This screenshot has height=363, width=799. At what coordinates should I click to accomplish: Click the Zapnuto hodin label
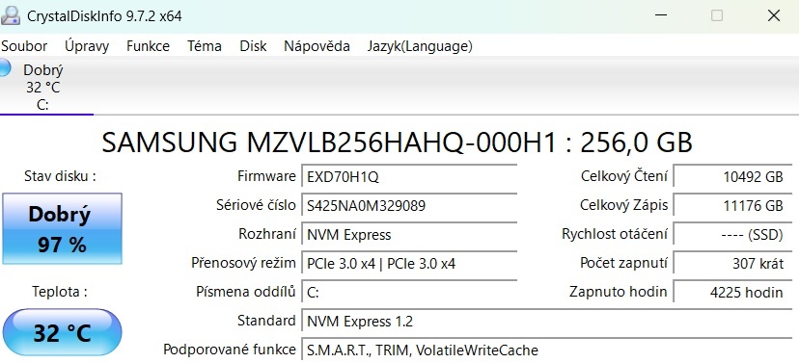(619, 292)
